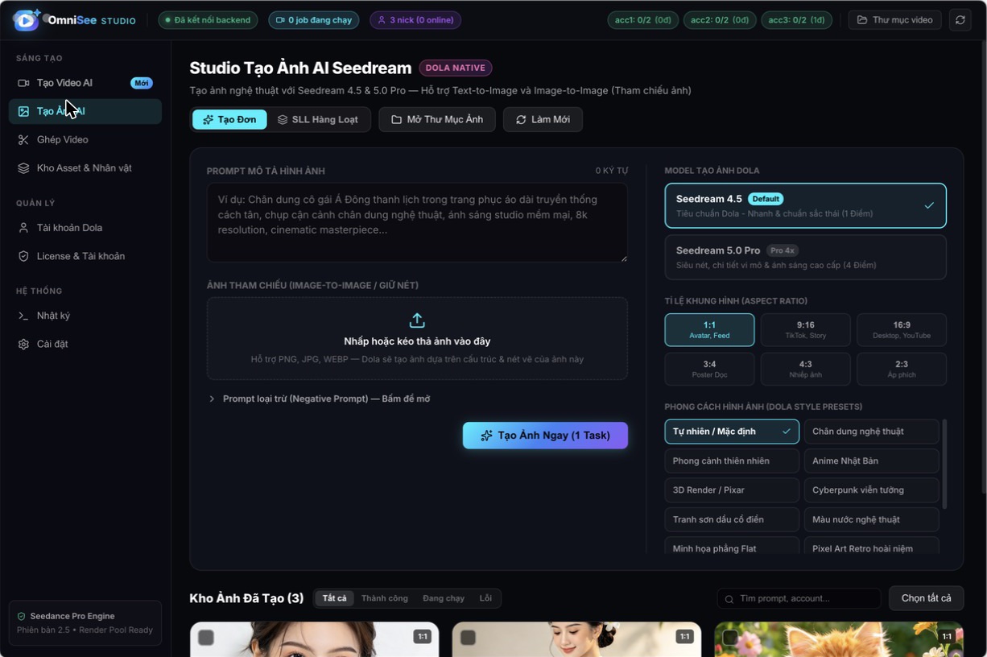Tick the checkbox on first gallery image
987x657 pixels.
coord(206,638)
